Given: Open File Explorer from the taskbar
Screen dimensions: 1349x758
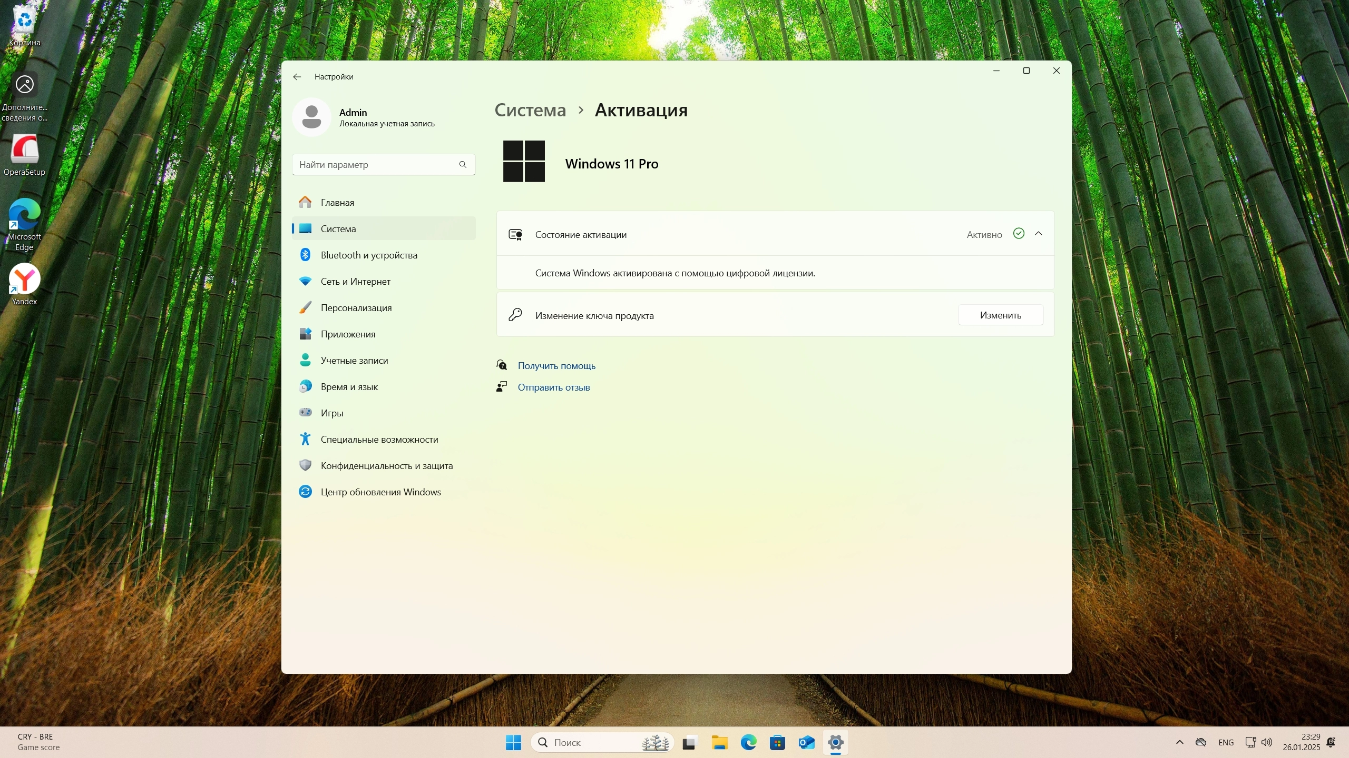Looking at the screenshot, I should click(x=719, y=743).
